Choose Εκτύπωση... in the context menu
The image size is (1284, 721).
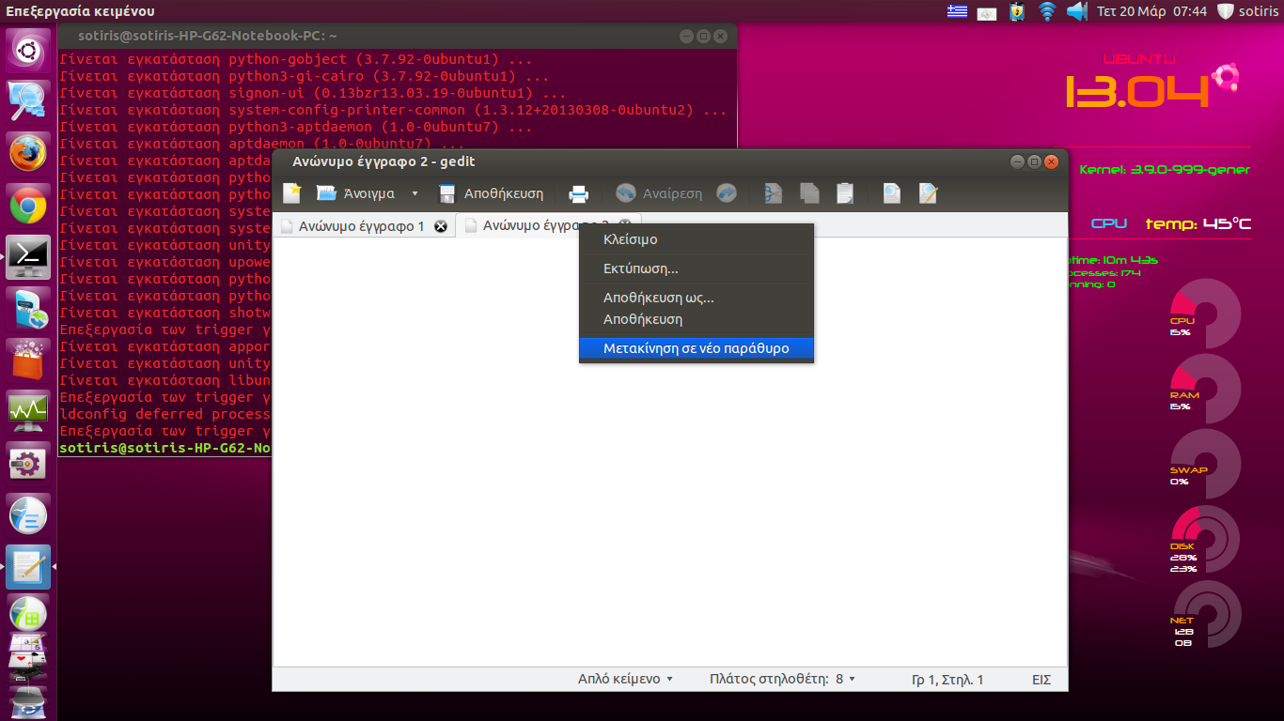(x=640, y=268)
